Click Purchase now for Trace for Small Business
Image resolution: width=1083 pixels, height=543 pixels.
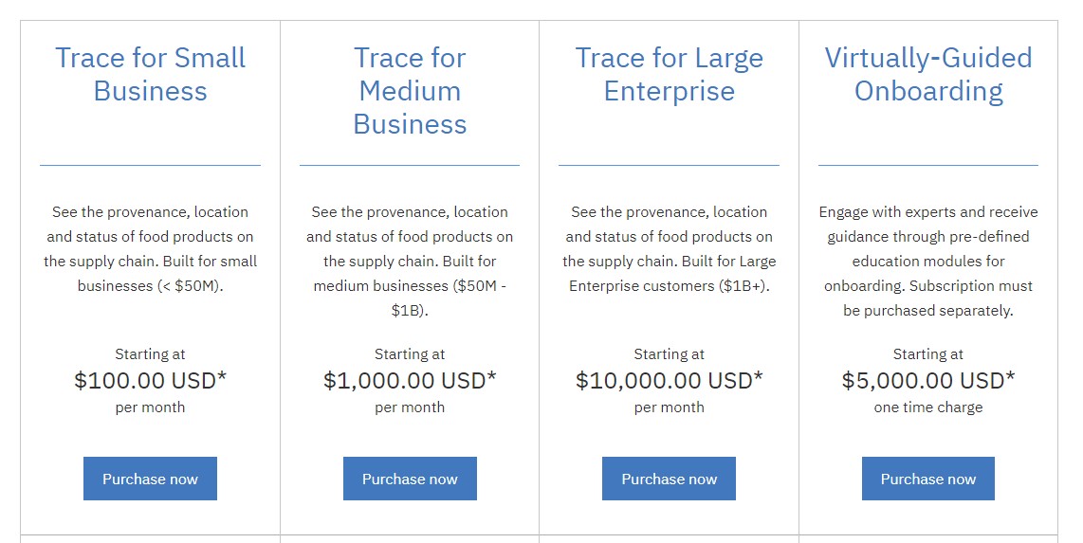coord(150,479)
